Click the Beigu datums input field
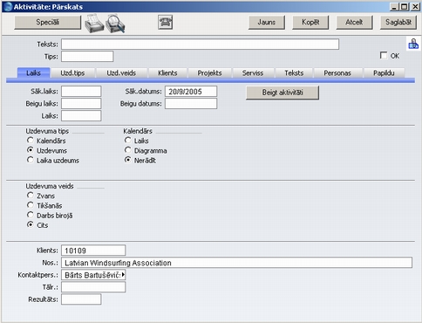The image size is (422, 323). 191,104
